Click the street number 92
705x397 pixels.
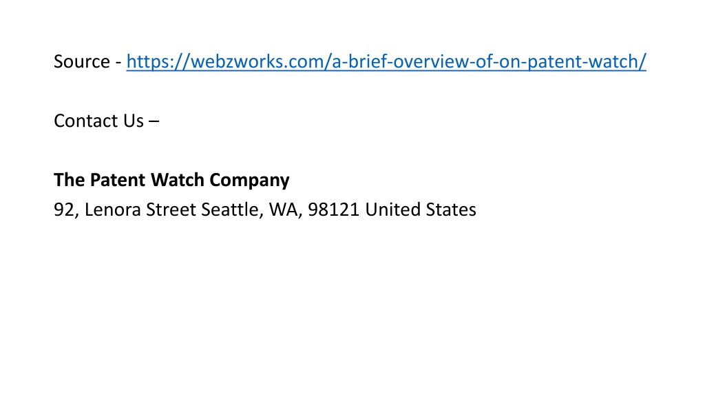pyautogui.click(x=64, y=210)
